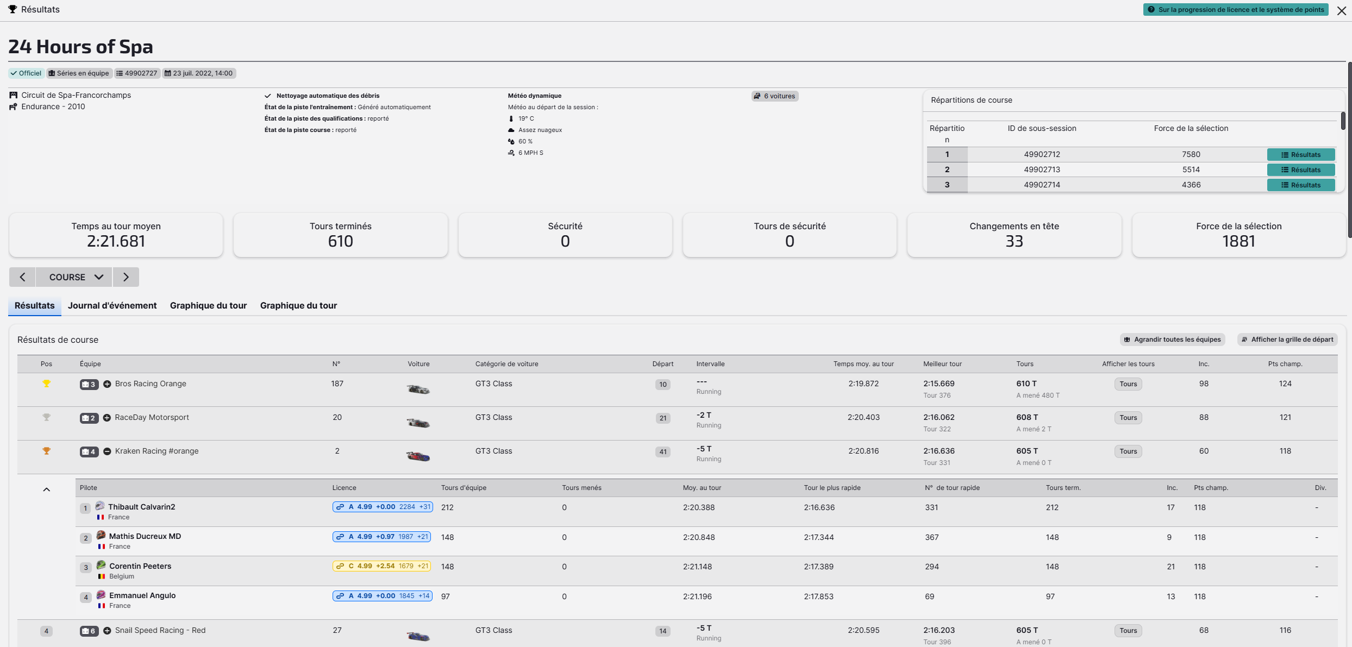
Task: Open license progression and points info link
Action: tap(1235, 10)
